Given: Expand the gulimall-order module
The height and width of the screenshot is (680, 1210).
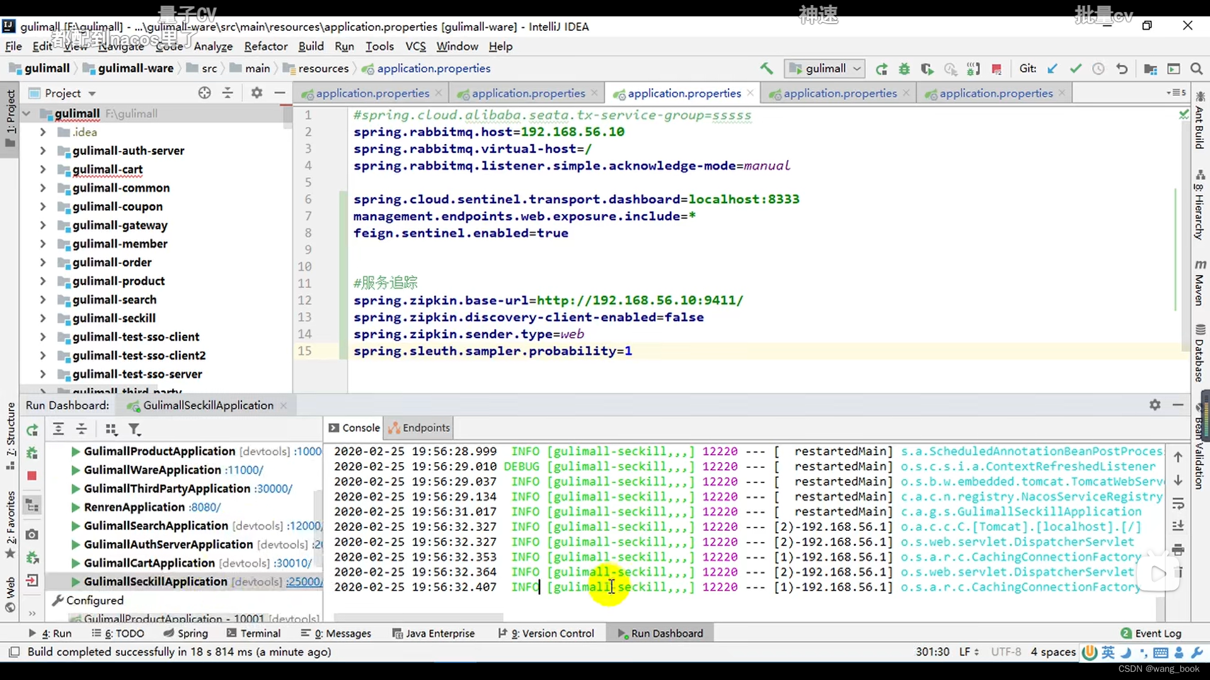Looking at the screenshot, I should (x=43, y=263).
